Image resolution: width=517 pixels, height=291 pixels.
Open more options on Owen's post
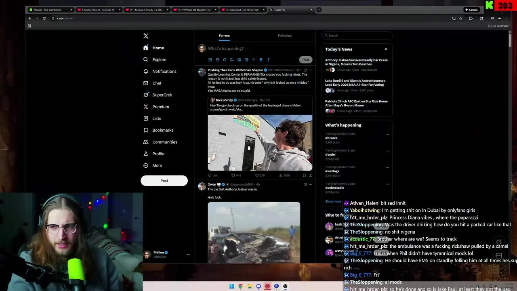[x=310, y=185]
